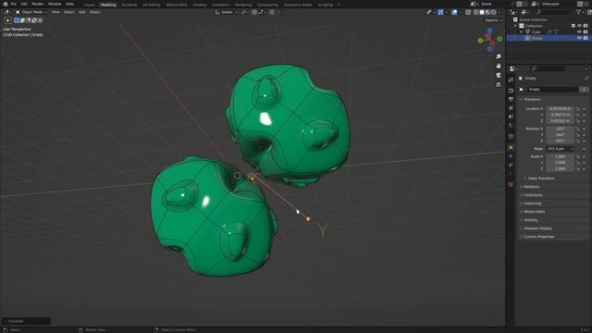The height and width of the screenshot is (333, 592).
Task: Open the XYZ Euler rotation mode dropdown
Action: 561,149
